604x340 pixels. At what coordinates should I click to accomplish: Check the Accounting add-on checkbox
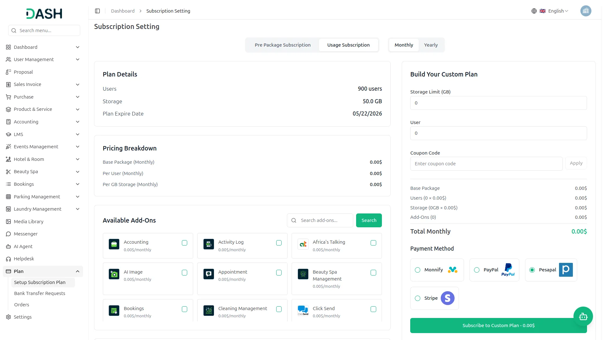184,243
